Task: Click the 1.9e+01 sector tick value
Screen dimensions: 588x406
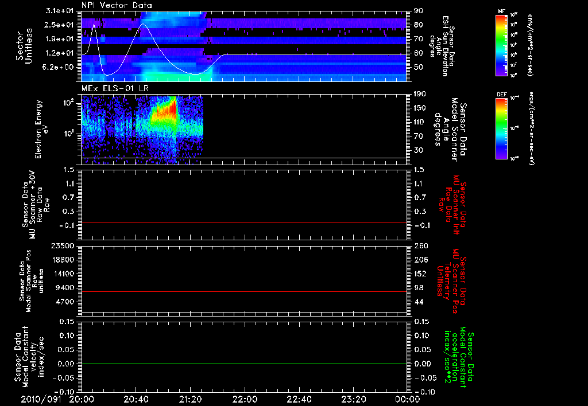Action: point(60,39)
